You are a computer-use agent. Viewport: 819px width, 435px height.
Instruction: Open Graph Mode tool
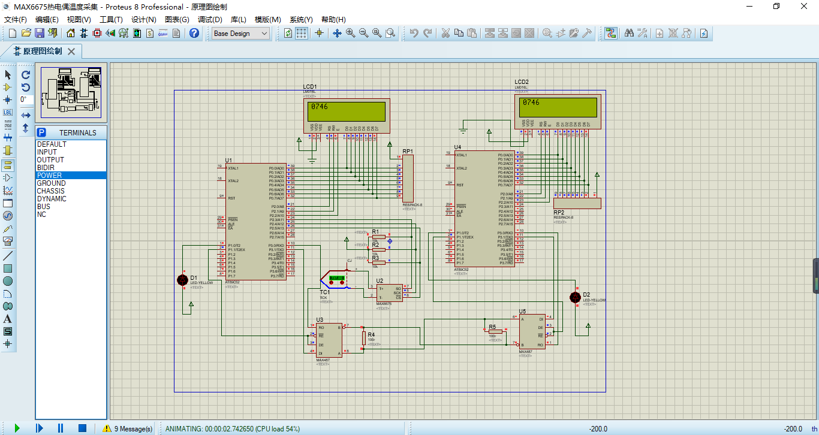click(8, 190)
